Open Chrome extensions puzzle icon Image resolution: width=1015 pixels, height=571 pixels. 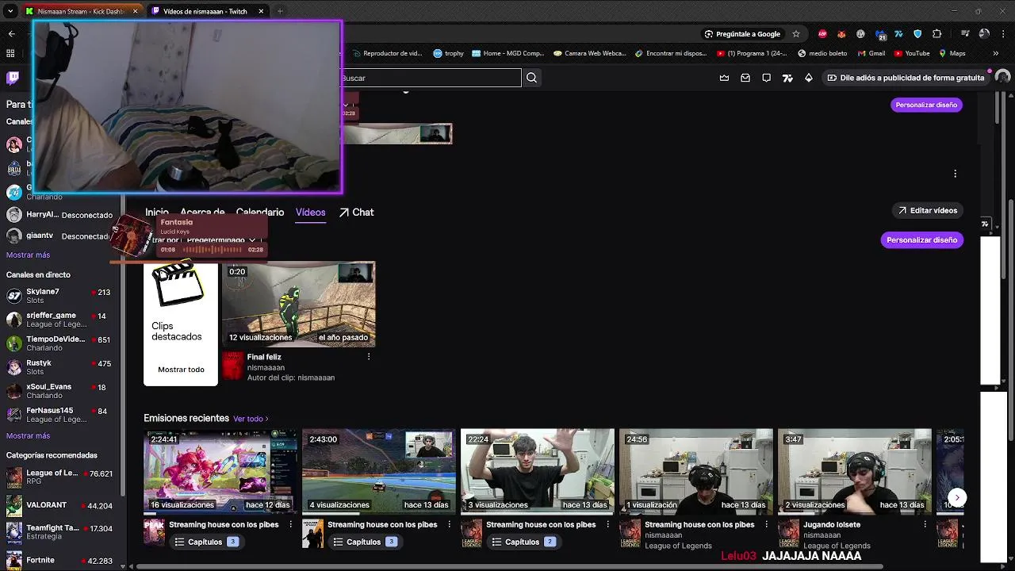(937, 34)
